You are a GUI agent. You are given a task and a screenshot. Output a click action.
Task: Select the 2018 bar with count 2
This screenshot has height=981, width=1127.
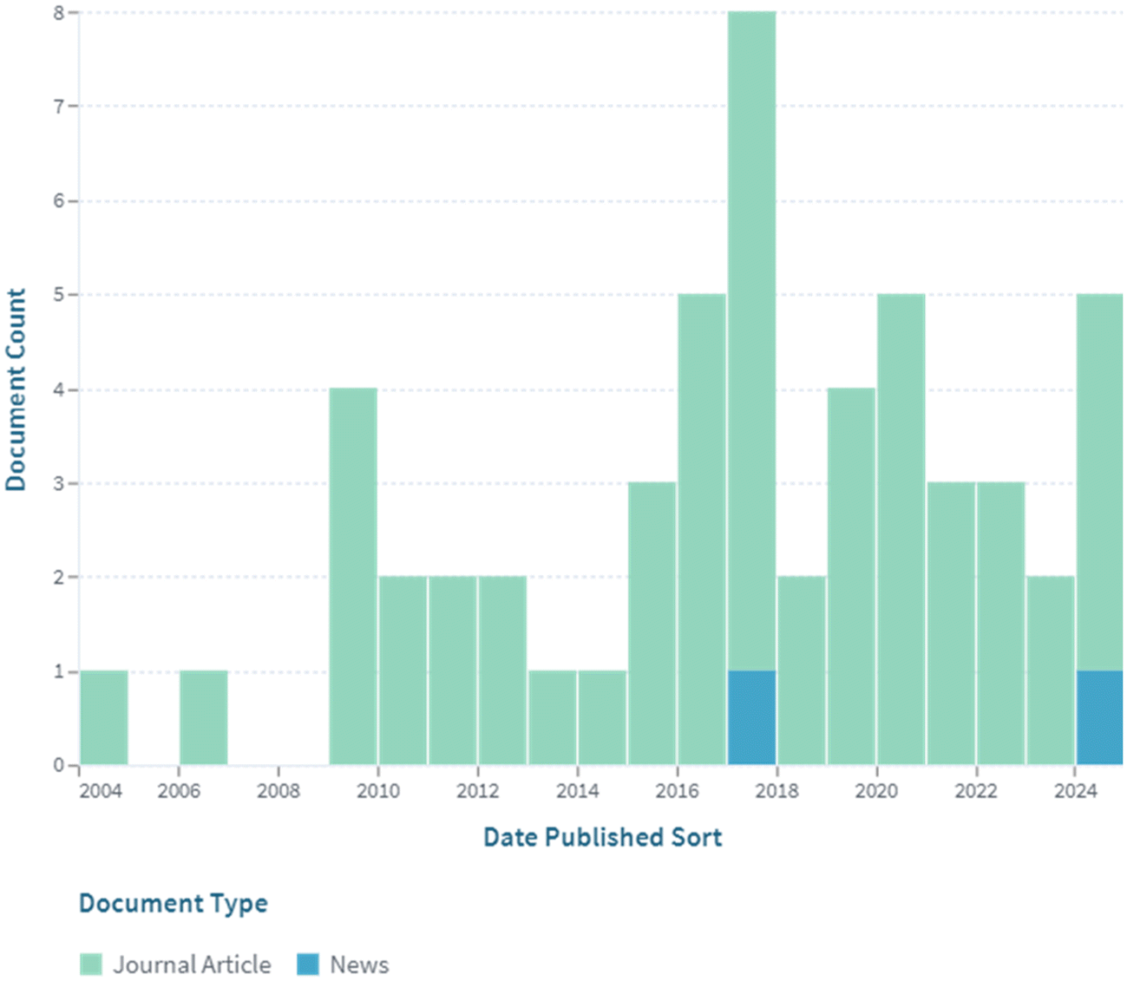click(802, 670)
